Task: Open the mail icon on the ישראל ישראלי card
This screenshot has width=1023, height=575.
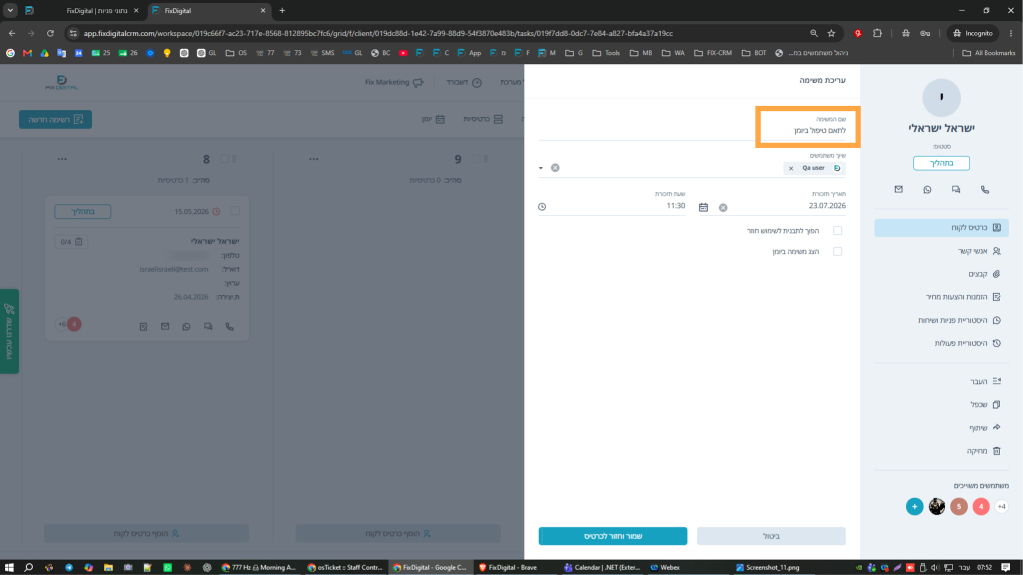Action: tap(165, 326)
